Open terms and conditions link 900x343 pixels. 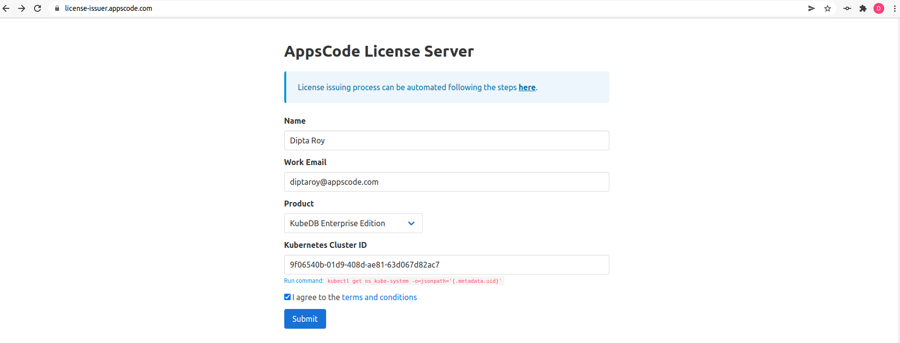pos(379,297)
